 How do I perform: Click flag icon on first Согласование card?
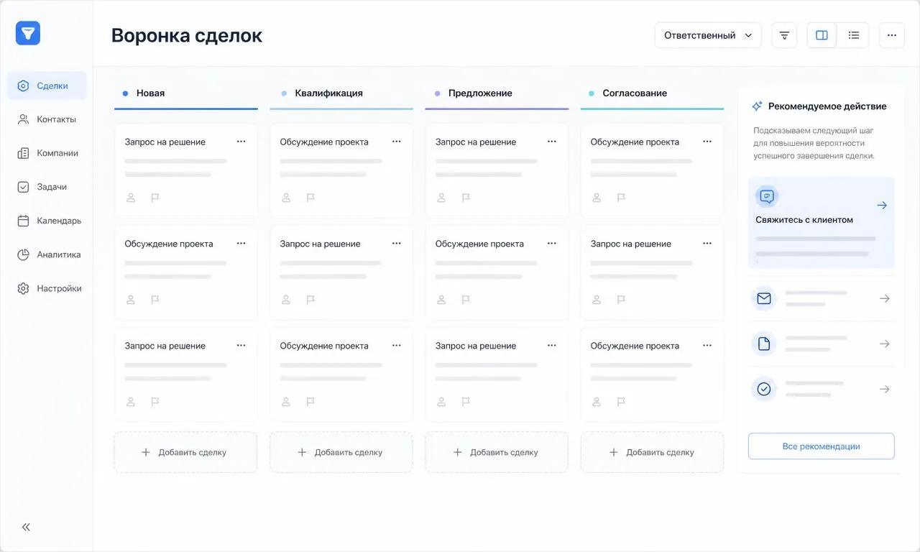[x=621, y=198]
